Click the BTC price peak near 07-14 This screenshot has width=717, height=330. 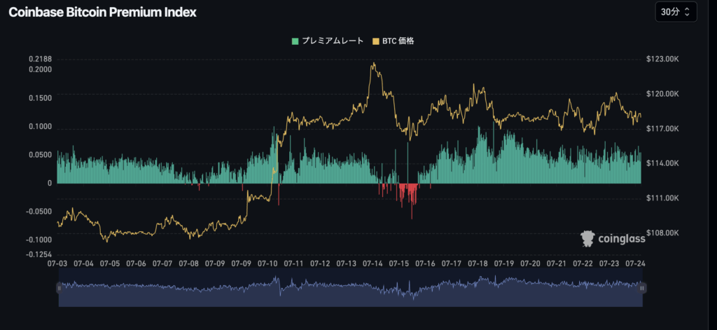point(374,63)
